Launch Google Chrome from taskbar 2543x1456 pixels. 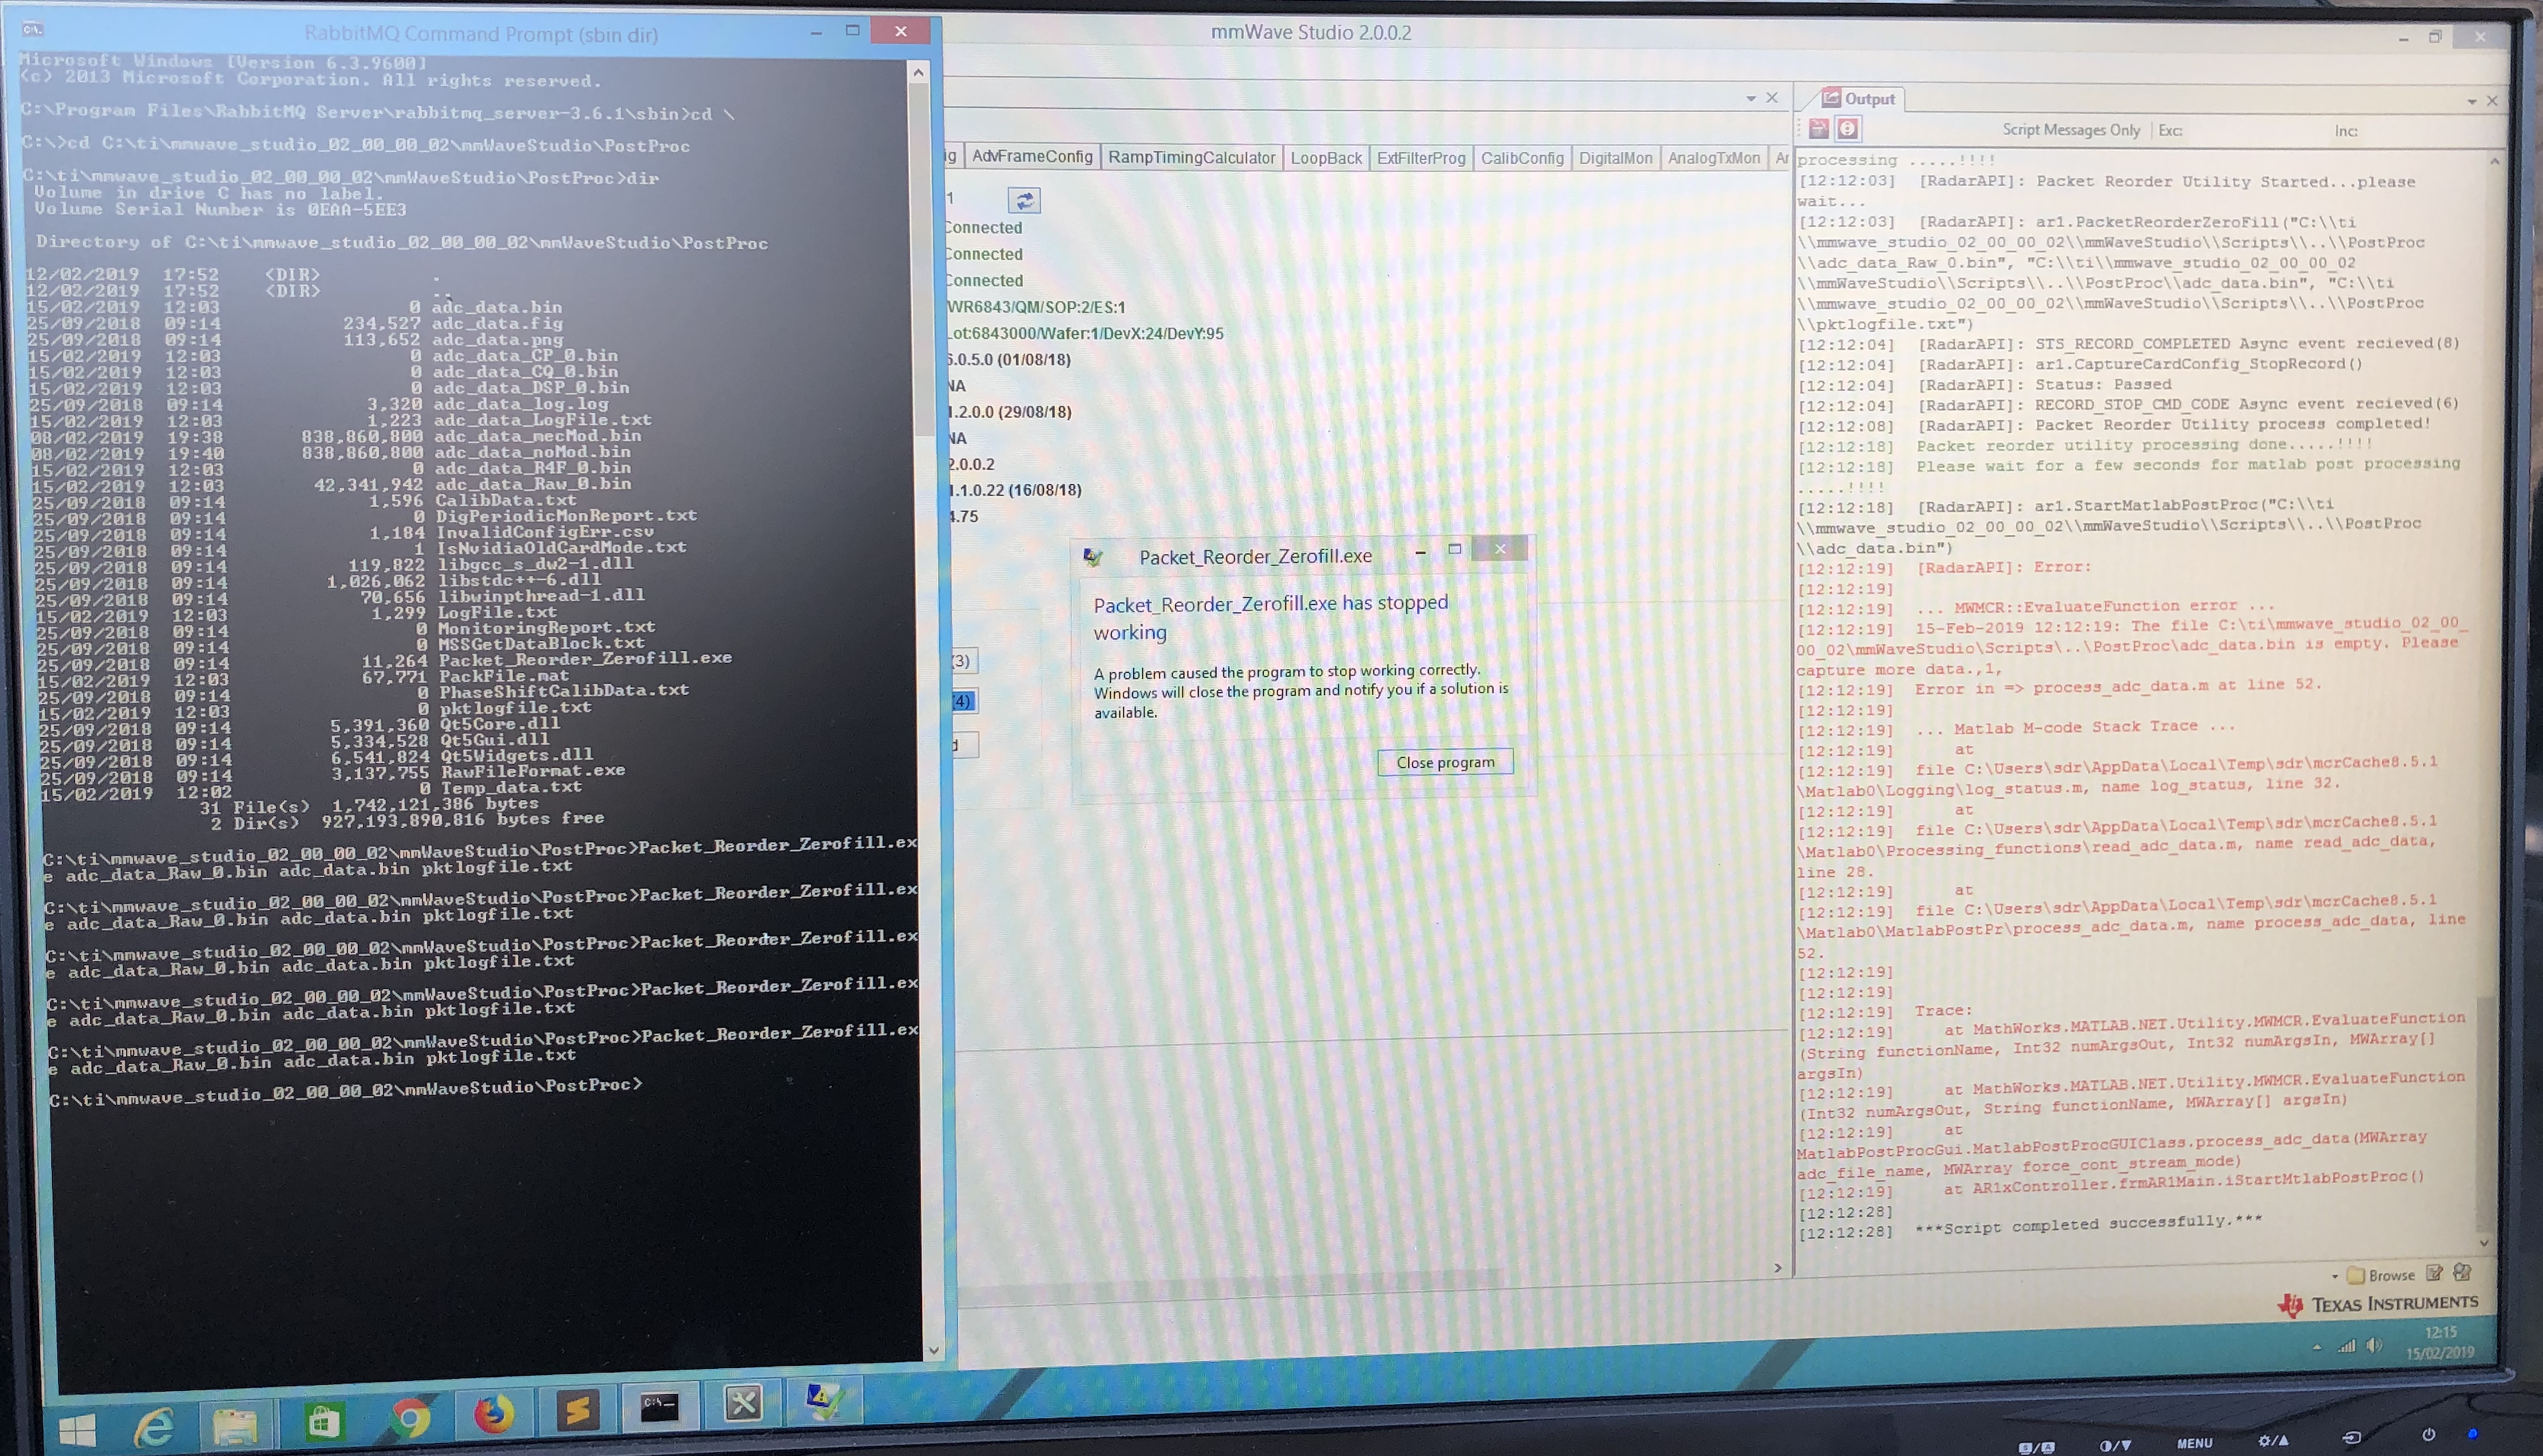(x=410, y=1417)
